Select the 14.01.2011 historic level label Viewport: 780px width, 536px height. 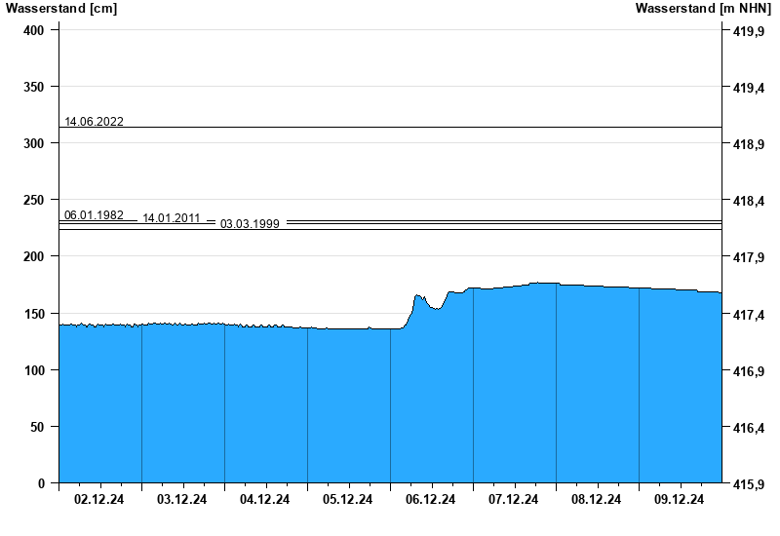click(x=172, y=219)
